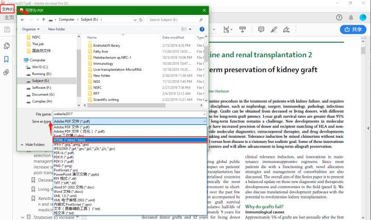Select the highlighter pen tool
Image resolution: width=371 pixels, height=220 pixels.
click(274, 29)
